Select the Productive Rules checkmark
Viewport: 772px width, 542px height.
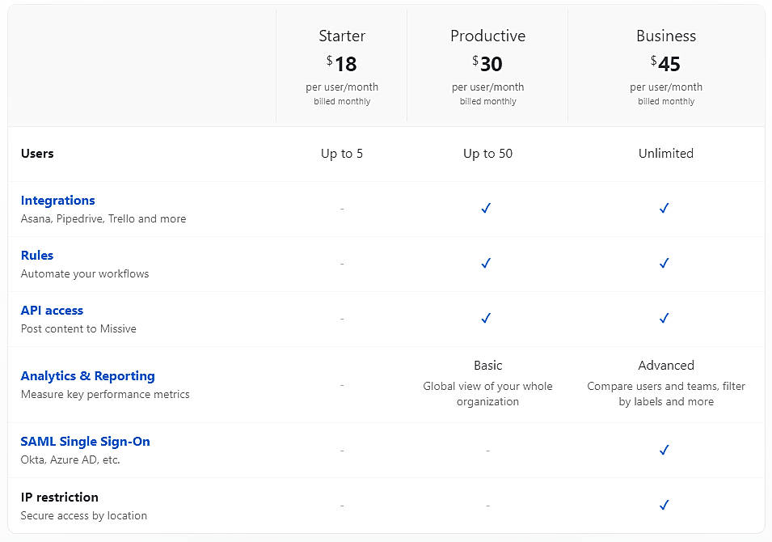click(x=486, y=263)
